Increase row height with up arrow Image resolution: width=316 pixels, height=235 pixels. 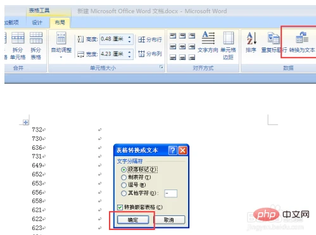tap(129, 37)
